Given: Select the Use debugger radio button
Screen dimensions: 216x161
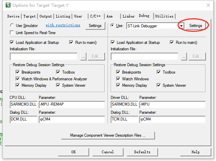Looking at the screenshot, I should (112, 25).
